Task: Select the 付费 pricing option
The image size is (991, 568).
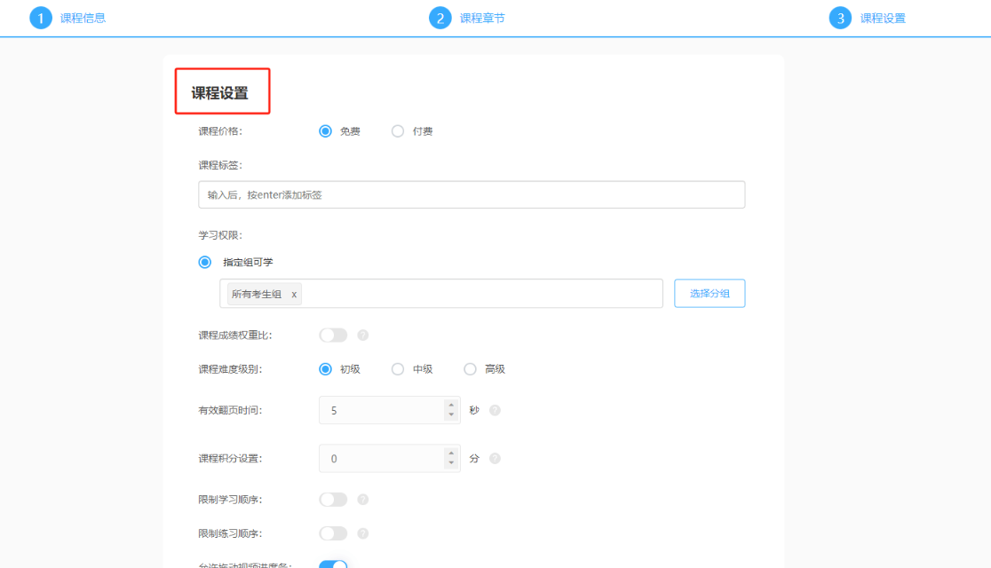Action: [398, 130]
